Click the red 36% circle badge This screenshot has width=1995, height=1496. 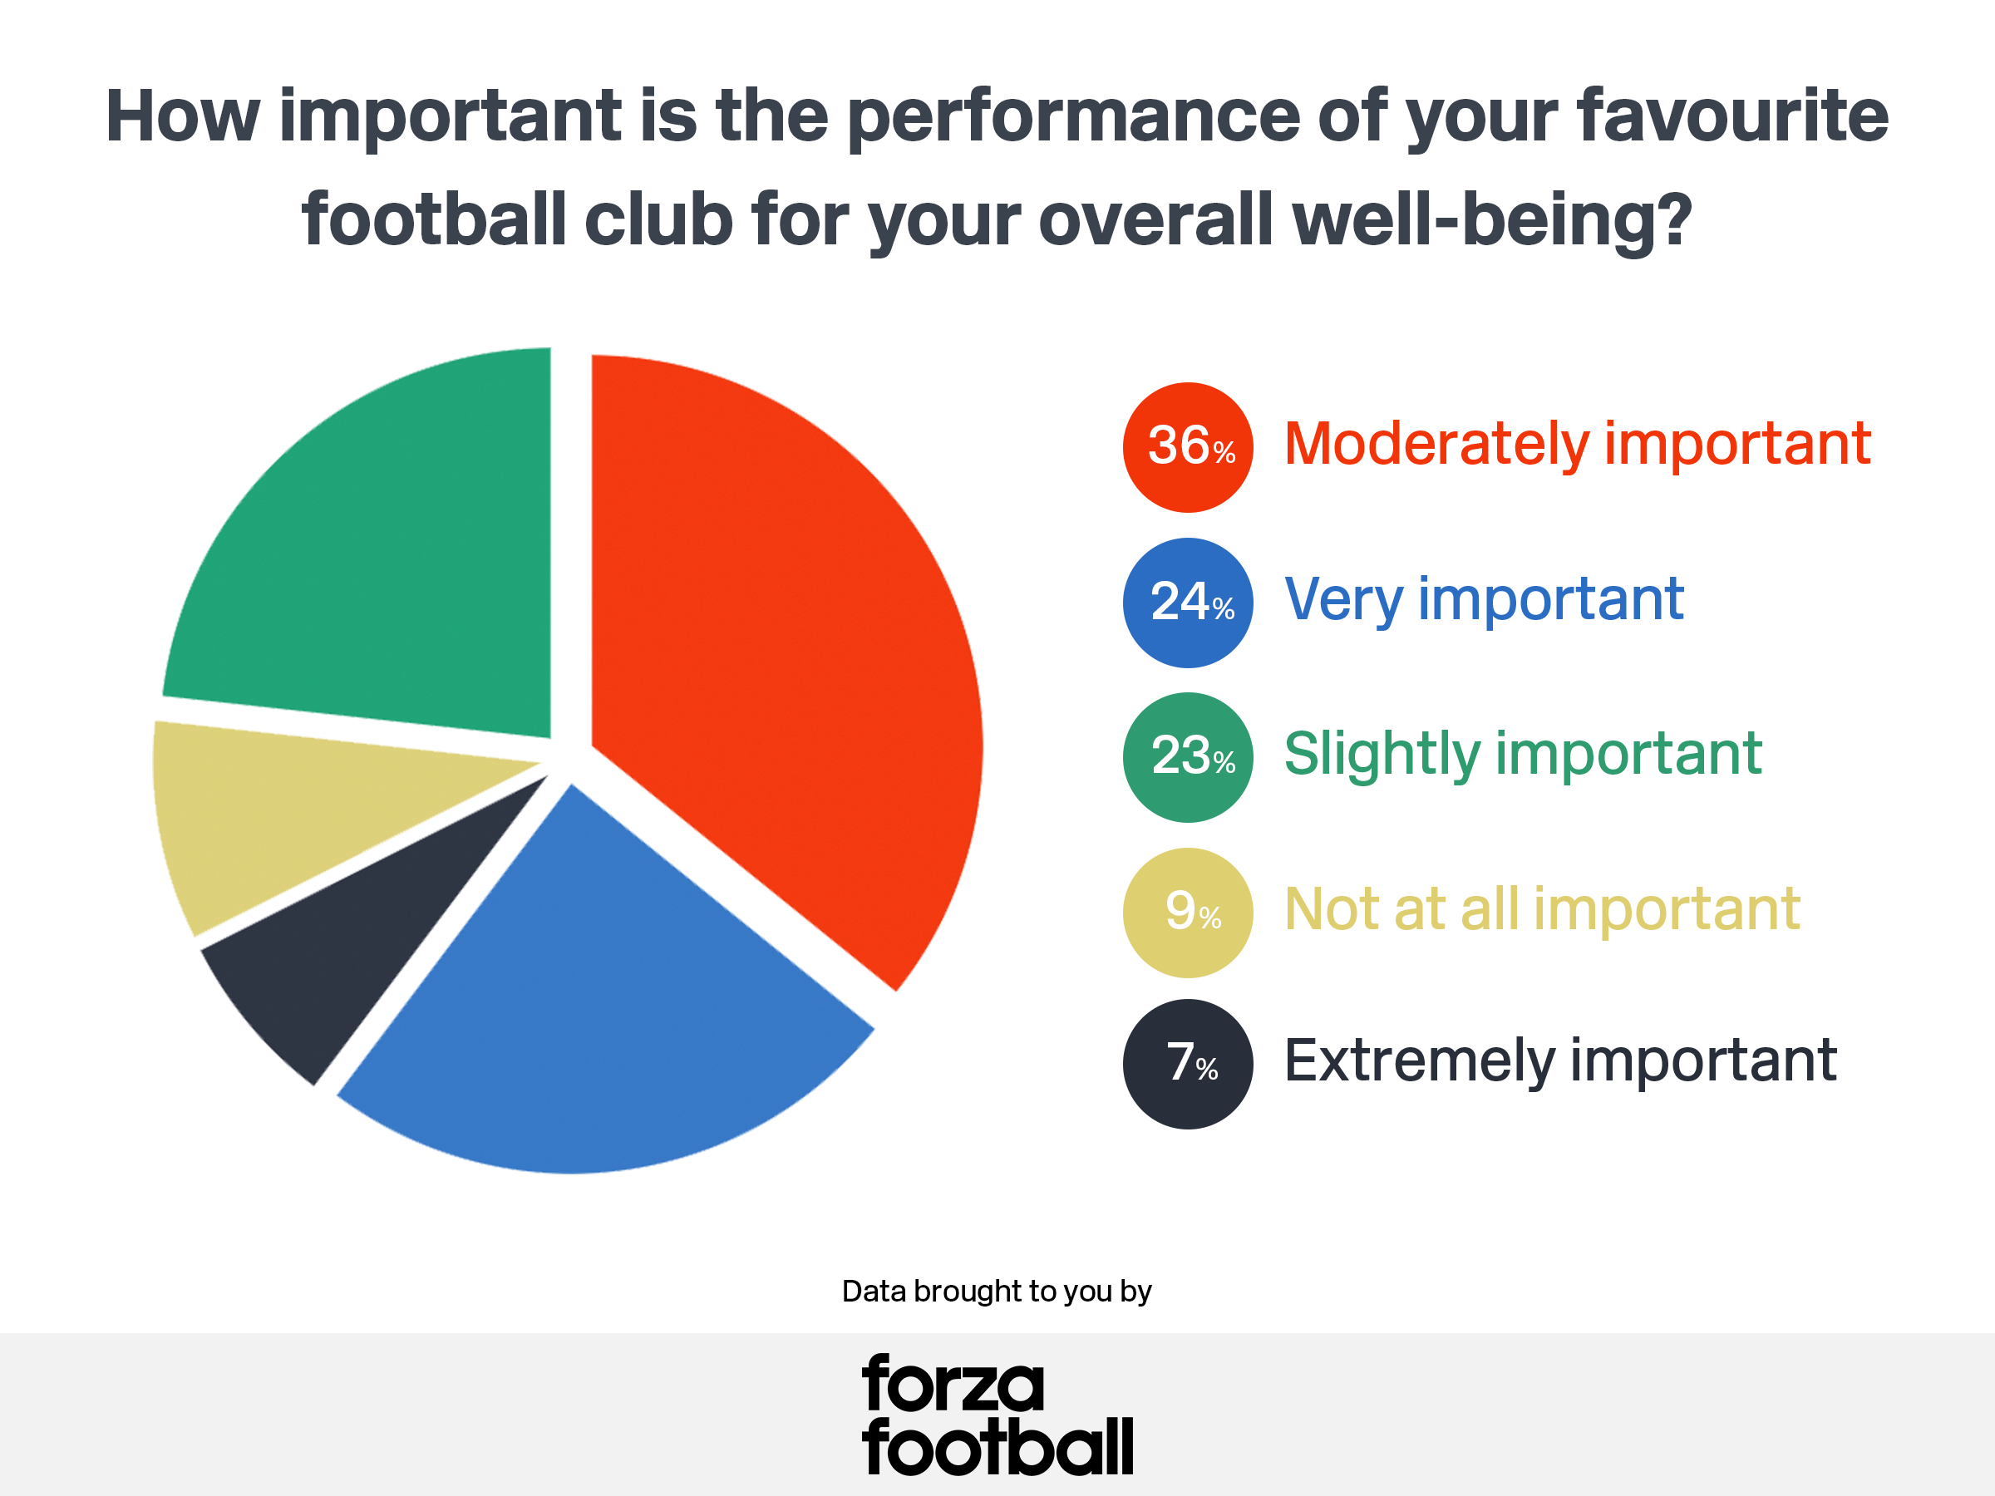tap(1188, 447)
